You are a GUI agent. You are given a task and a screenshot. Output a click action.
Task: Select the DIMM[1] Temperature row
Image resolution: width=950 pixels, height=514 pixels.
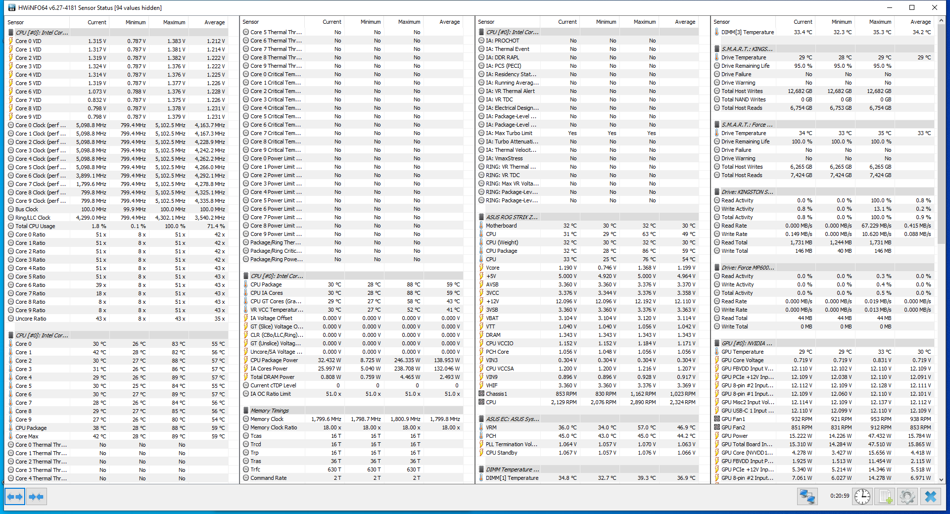click(x=588, y=478)
